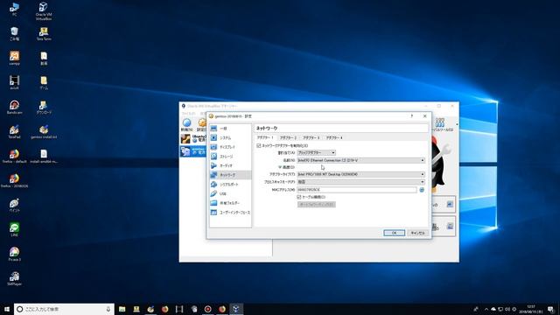Click the help question mark in settings dialog

[412, 116]
